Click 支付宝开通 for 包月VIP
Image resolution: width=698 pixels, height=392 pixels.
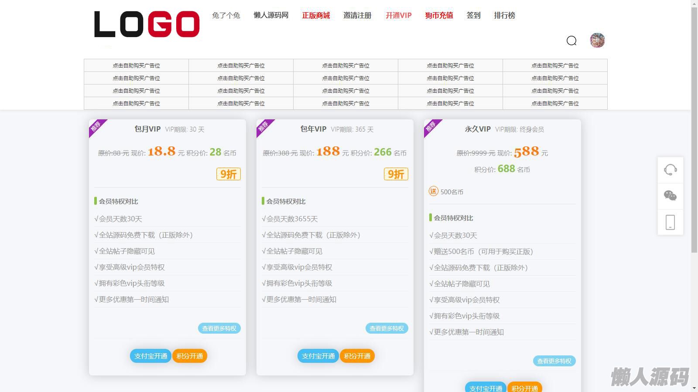[x=151, y=356]
